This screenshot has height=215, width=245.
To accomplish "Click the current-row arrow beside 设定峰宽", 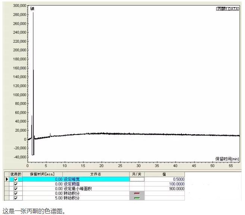I will pyautogui.click(x=7, y=179).
